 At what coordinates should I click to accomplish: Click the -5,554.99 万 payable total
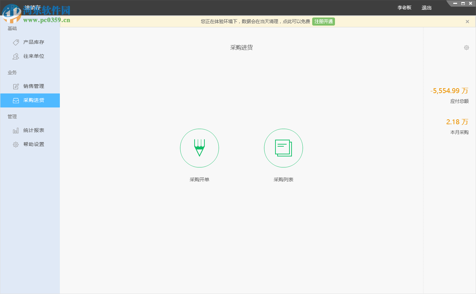[449, 91]
